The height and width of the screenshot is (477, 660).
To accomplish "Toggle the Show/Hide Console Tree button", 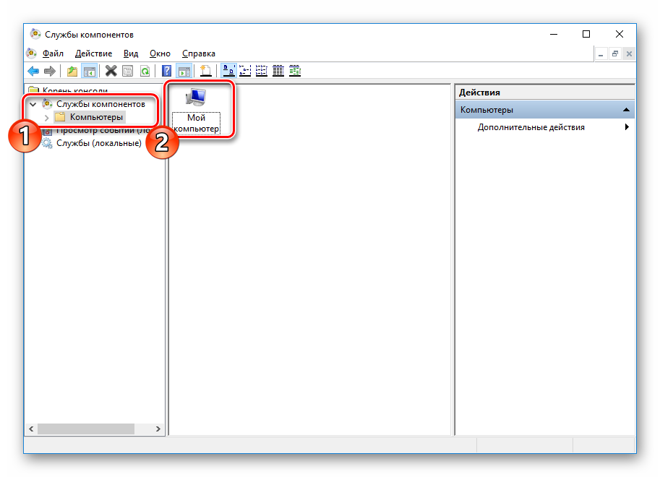I will point(90,71).
